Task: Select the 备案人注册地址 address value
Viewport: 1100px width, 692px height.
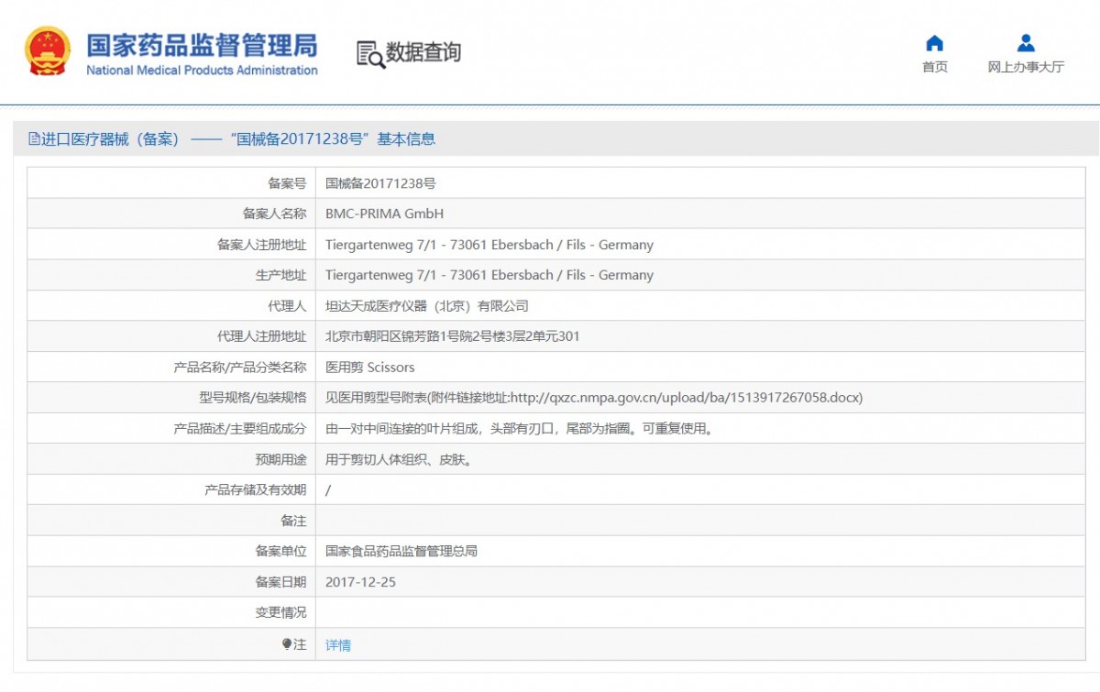Action: click(x=489, y=245)
